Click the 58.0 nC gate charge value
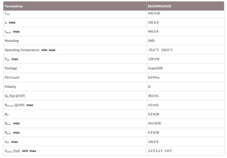Viewport: 227px width, 158px height. [x=153, y=96]
